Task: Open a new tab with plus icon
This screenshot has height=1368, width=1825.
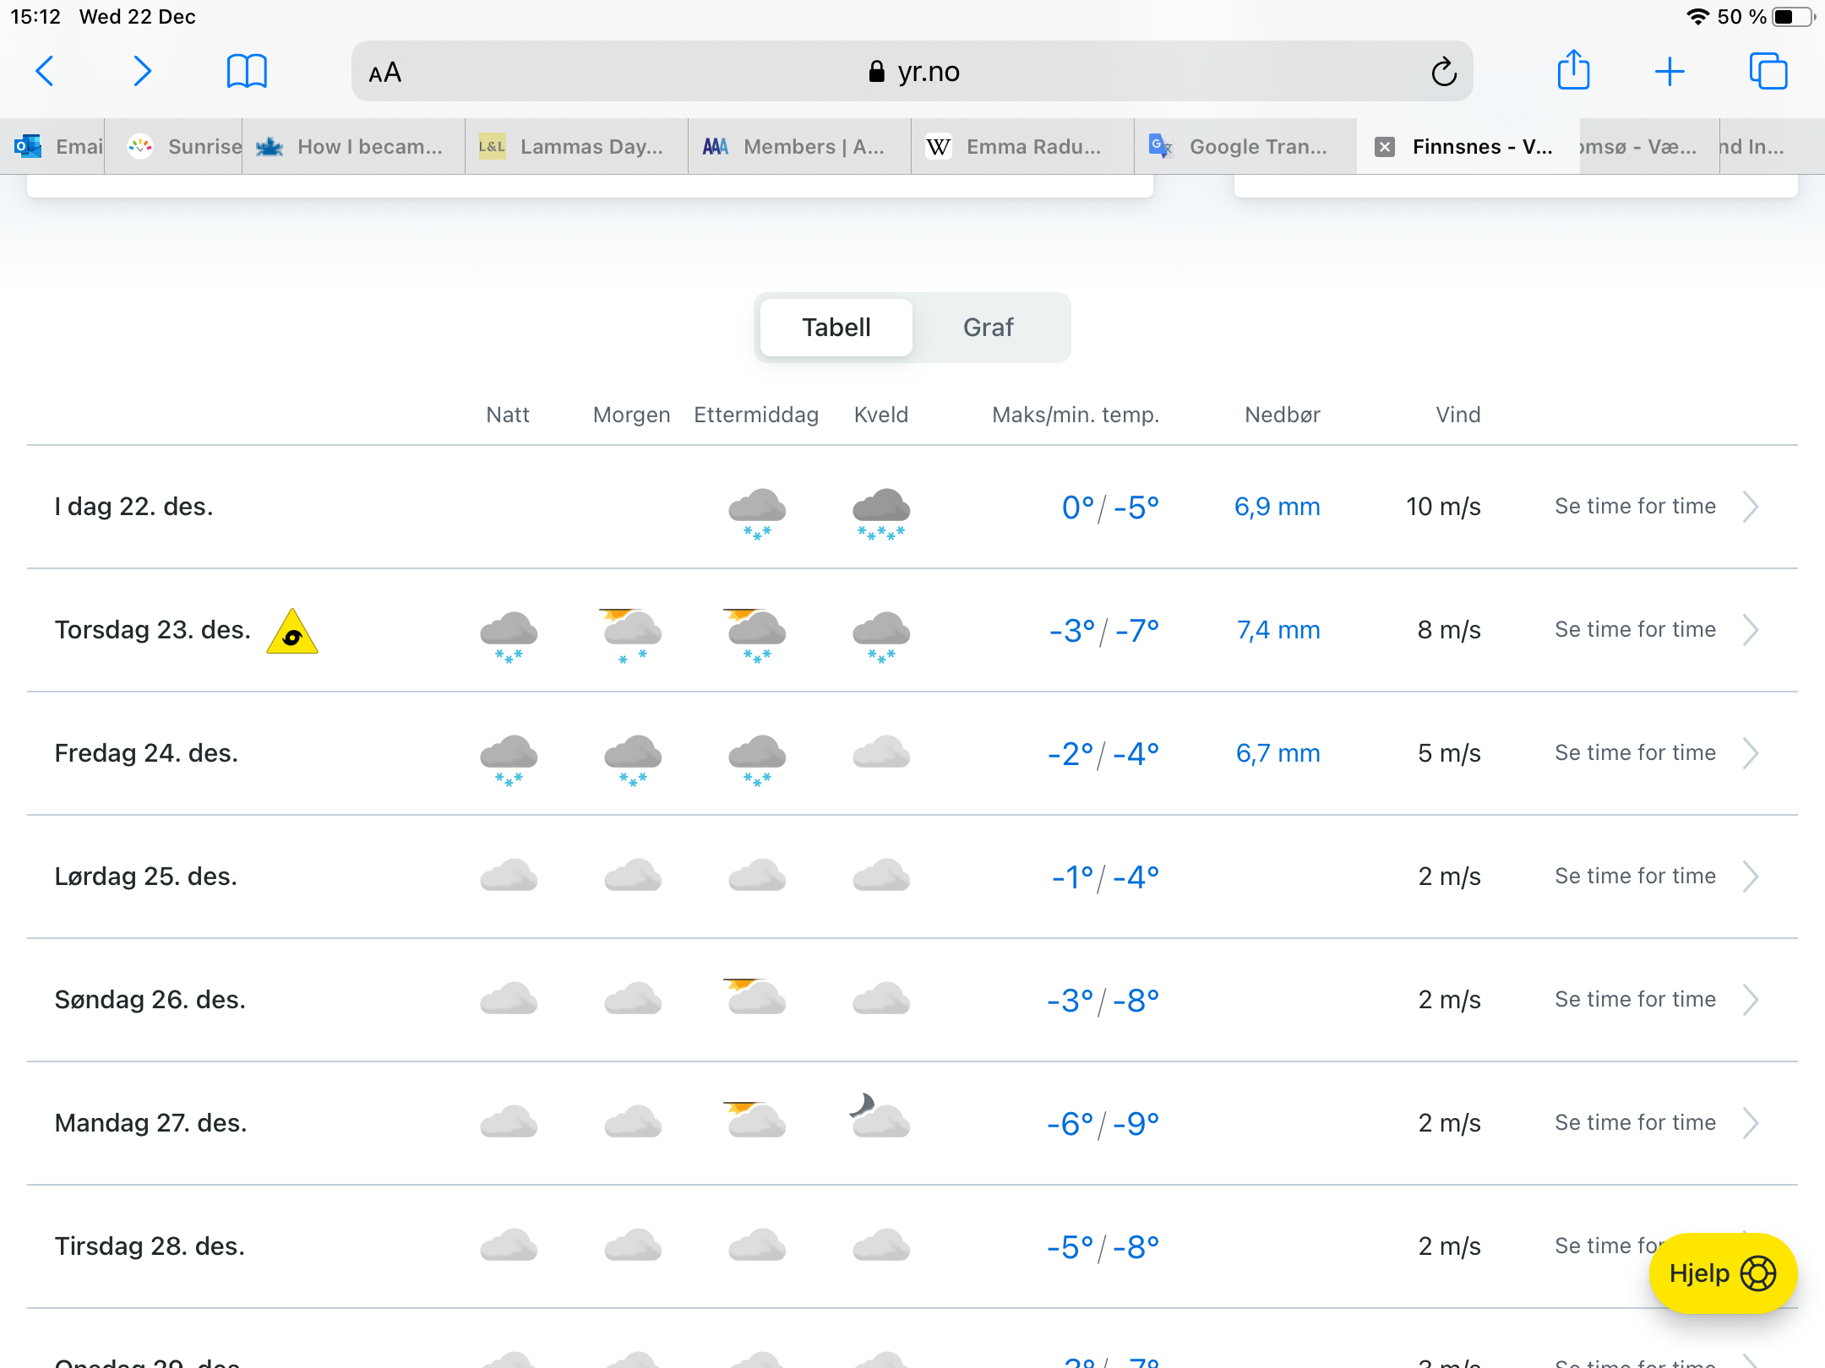Action: coord(1669,72)
